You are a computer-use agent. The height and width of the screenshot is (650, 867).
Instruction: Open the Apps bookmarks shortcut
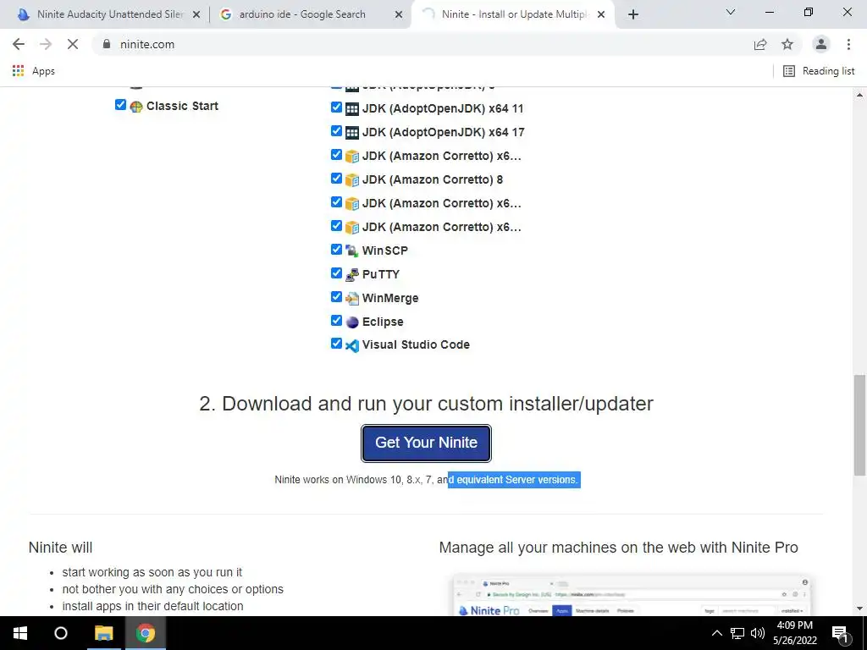(33, 71)
